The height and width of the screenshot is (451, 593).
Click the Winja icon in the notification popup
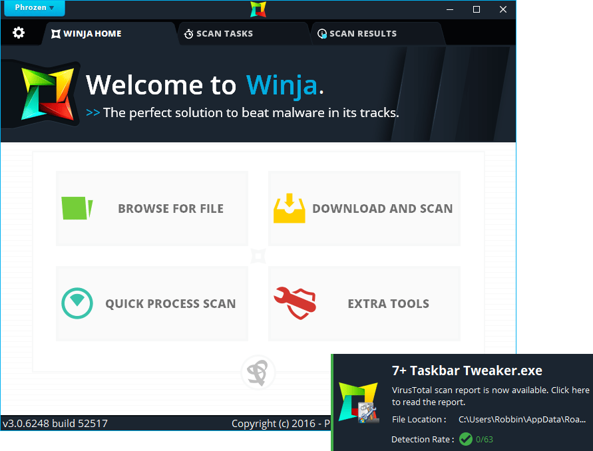click(359, 402)
